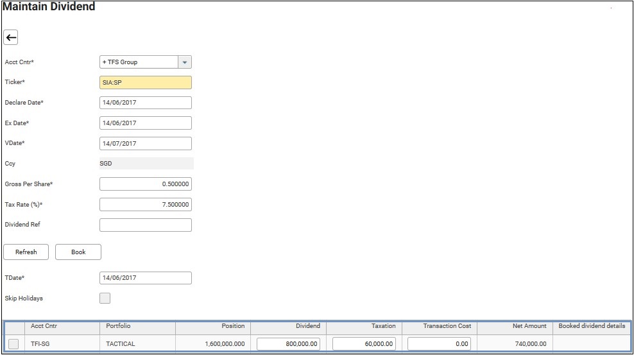Select the TFI-SG row checkbox
Viewport: 634px width, 355px height.
coord(13,344)
